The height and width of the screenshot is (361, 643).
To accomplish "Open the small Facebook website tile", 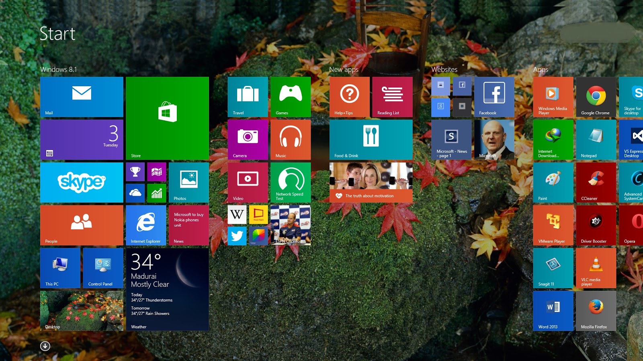I will click(462, 86).
